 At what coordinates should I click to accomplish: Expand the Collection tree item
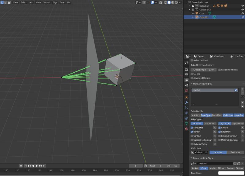tap(189, 6)
